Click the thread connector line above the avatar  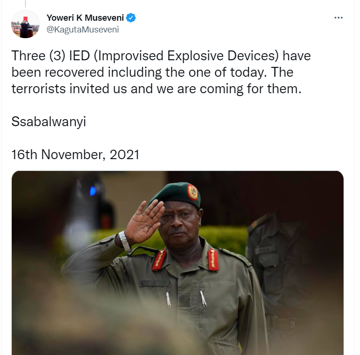click(25, 4)
